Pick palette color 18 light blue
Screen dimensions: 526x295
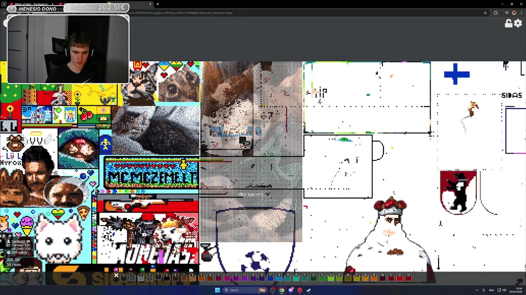pyautogui.click(x=279, y=278)
